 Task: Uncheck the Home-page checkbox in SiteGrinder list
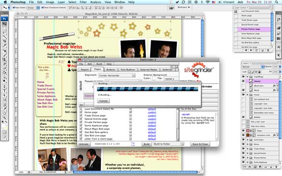click(81, 112)
